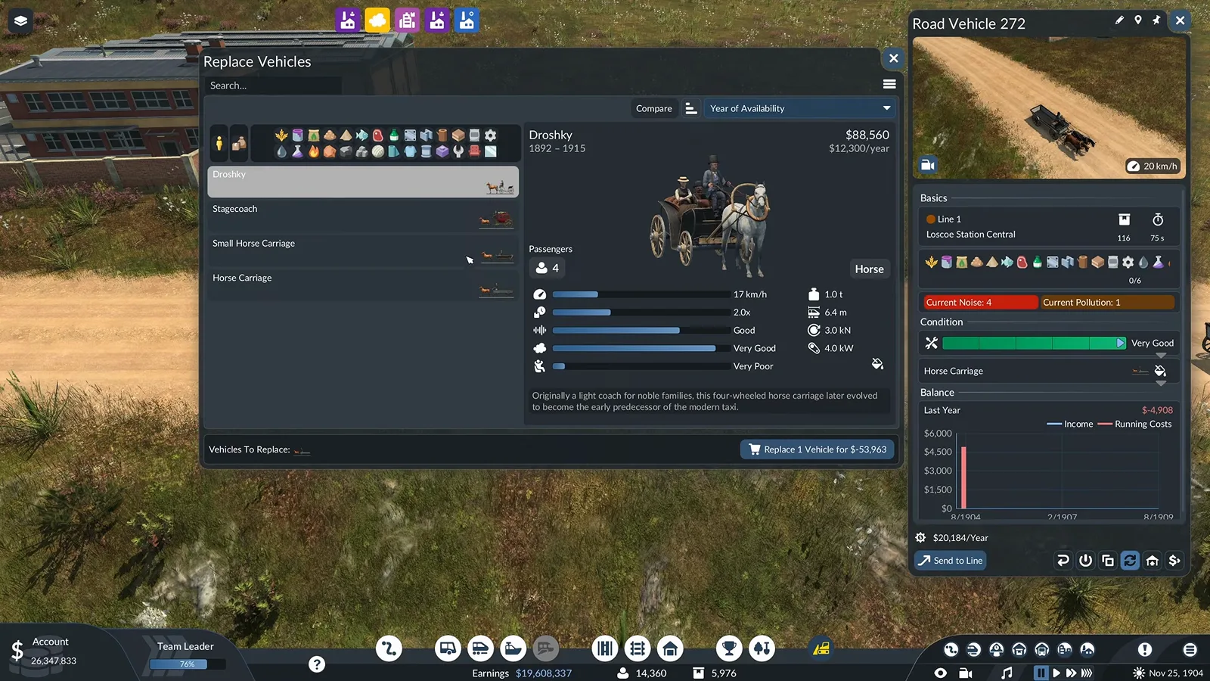This screenshot has width=1210, height=681.
Task: Locate vehicle with the map pin icon
Action: point(1138,20)
